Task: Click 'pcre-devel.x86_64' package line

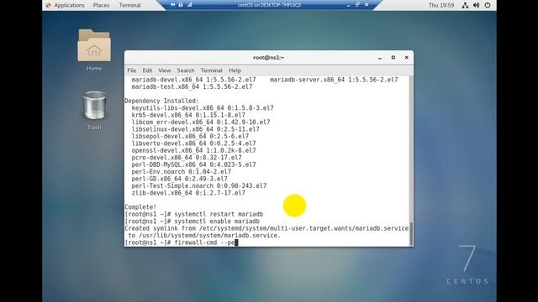Action: 187,158
